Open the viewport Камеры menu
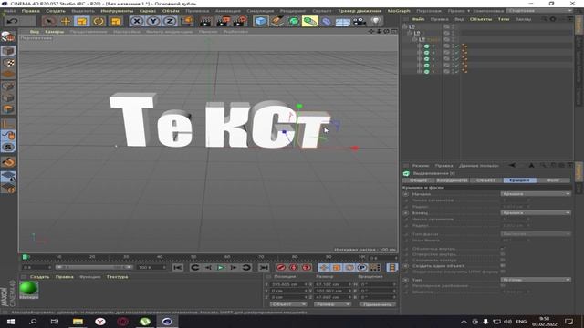 click(x=55, y=32)
